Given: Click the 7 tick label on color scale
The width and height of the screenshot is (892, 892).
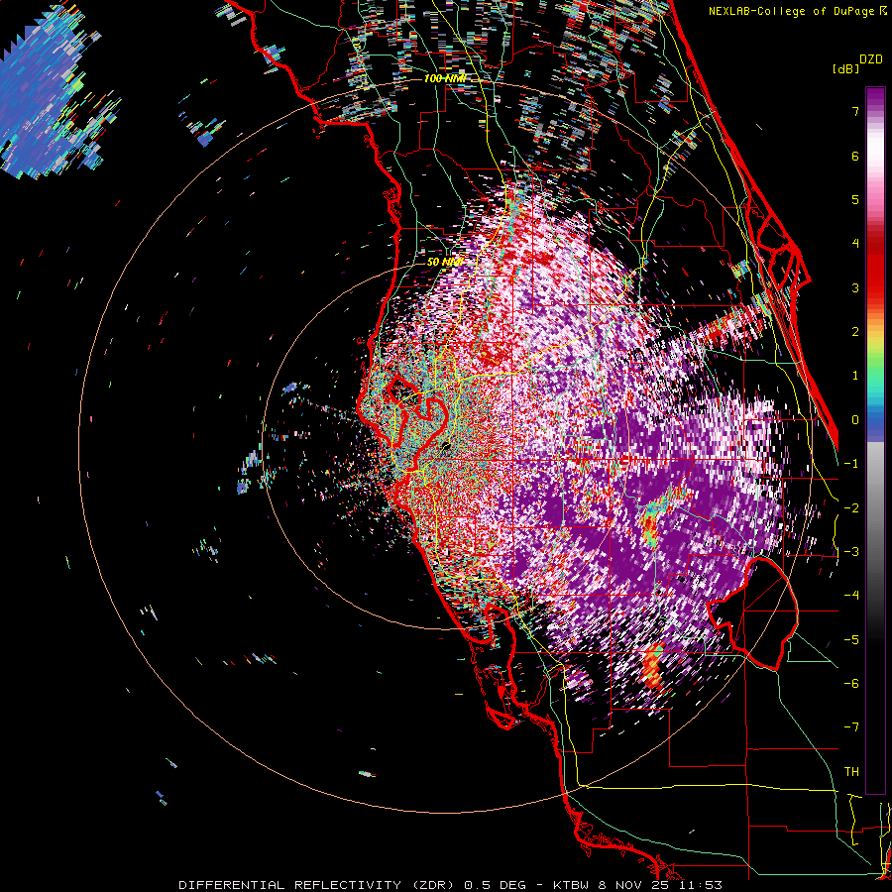Looking at the screenshot, I should point(855,111).
